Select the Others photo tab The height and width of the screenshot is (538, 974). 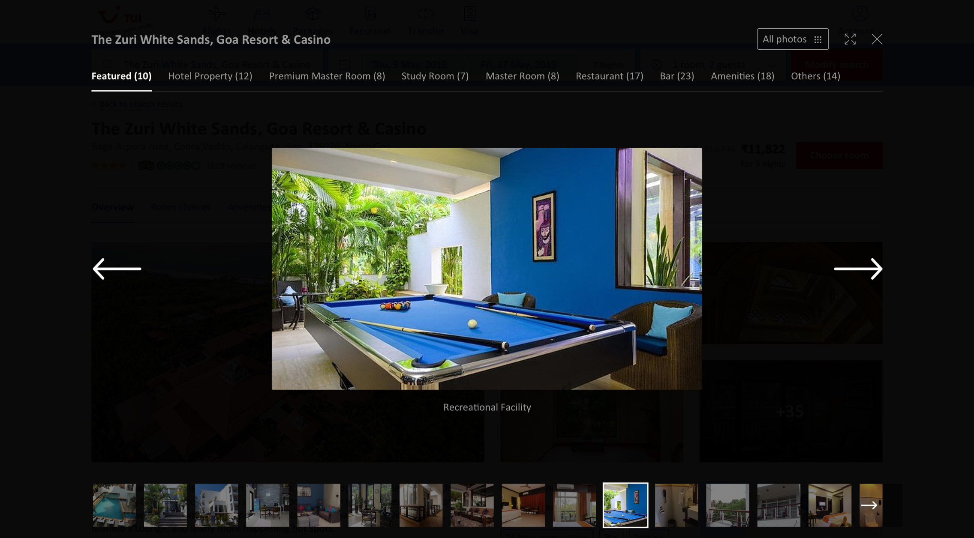(815, 76)
